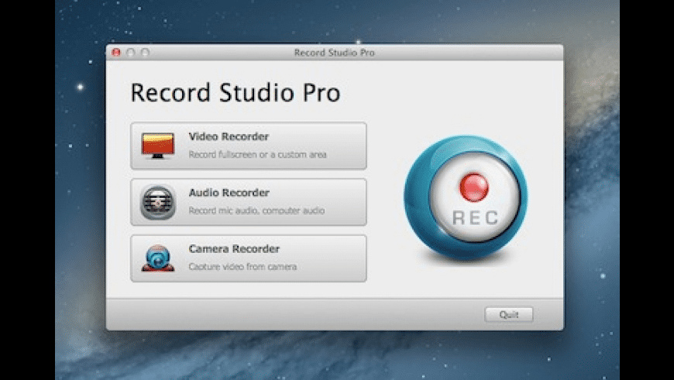Screen dimensions: 674x380
Task: Click the "Record fullscreen or a custom area" text
Action: pos(257,154)
